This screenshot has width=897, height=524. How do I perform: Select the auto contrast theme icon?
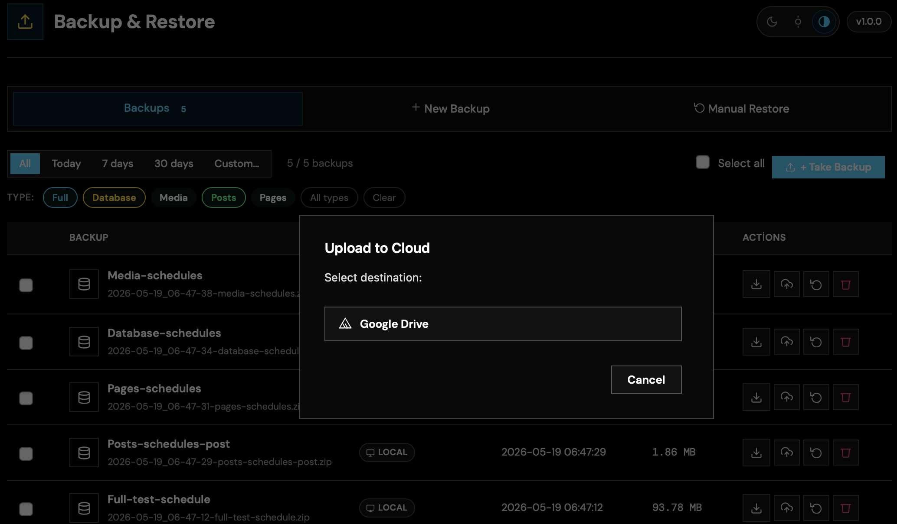[x=824, y=22]
